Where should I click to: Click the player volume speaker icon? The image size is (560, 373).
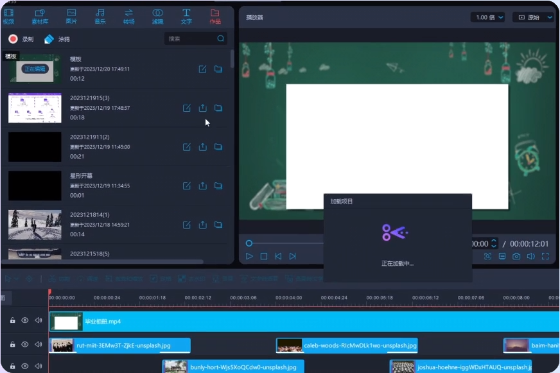(530, 256)
